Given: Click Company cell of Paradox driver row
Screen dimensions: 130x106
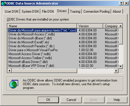Looking at the screenshot, I should coord(112,46).
